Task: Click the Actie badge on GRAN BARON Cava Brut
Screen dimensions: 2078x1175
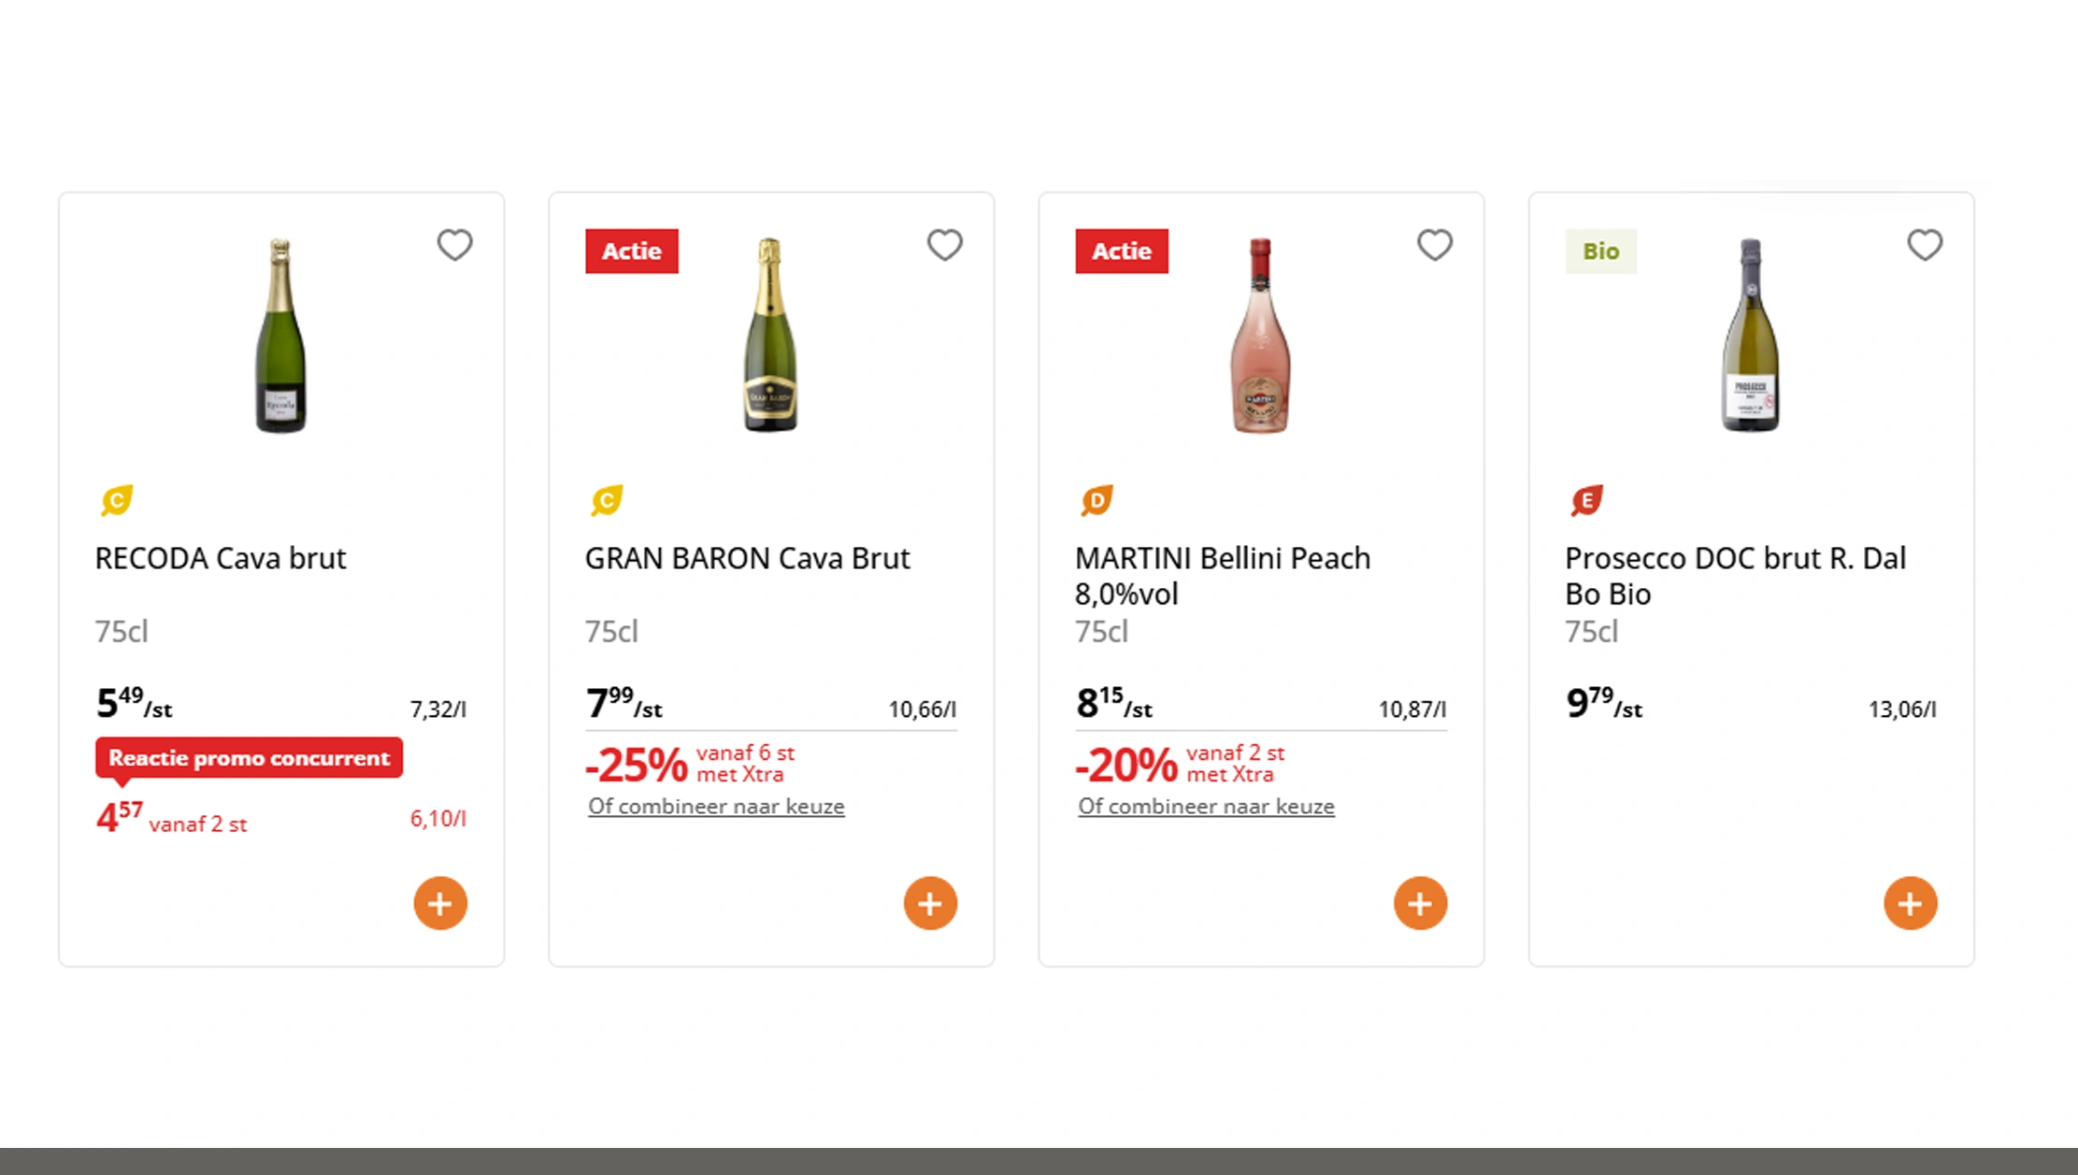Action: click(631, 251)
